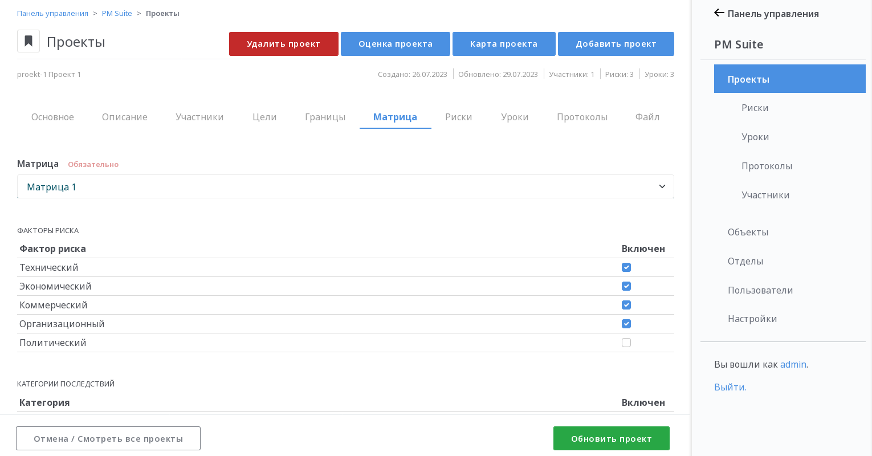Open Пользователи in the sidebar
This screenshot has width=872, height=456.
pos(760,290)
